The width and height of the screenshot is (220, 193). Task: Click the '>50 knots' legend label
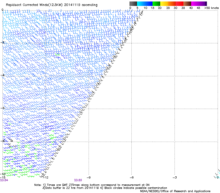point(211,8)
